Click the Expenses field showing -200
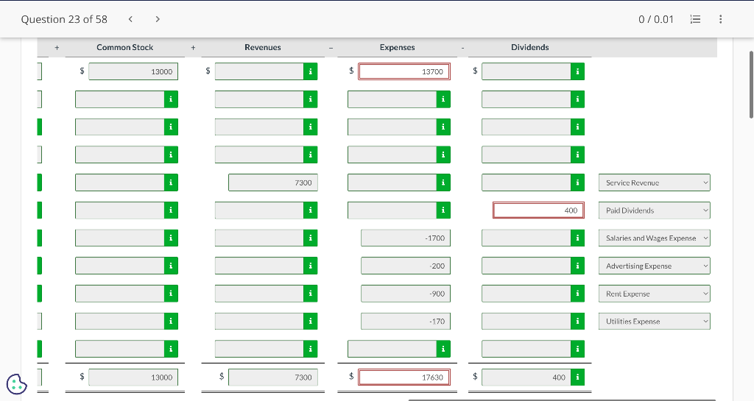Viewport: 754px width, 401px height. tap(406, 266)
